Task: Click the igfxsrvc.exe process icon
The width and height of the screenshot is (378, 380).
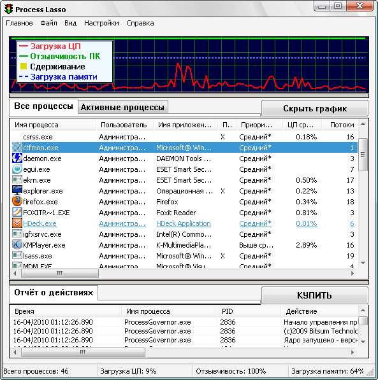Action: (x=17, y=234)
